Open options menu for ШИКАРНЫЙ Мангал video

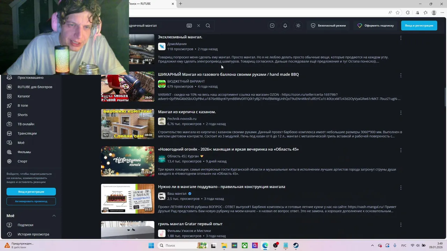coord(401,75)
